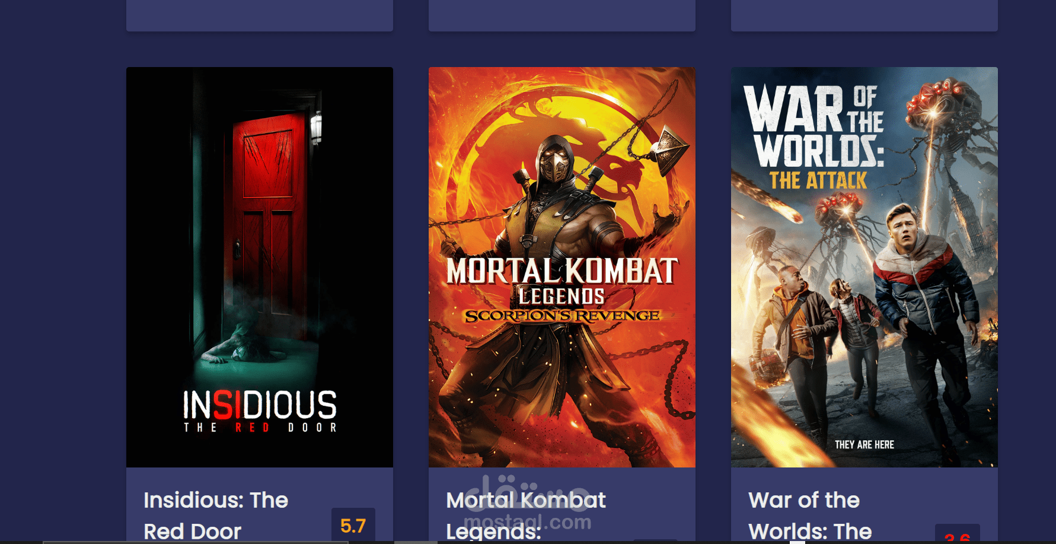Click the partial card above the Mortal Kombat poster
Viewport: 1056px width, 544px height.
pos(562,15)
